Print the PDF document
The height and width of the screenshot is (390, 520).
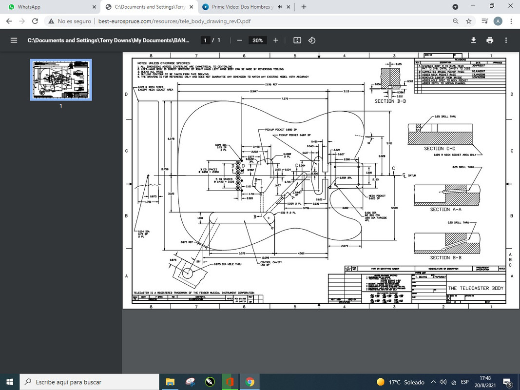click(490, 40)
